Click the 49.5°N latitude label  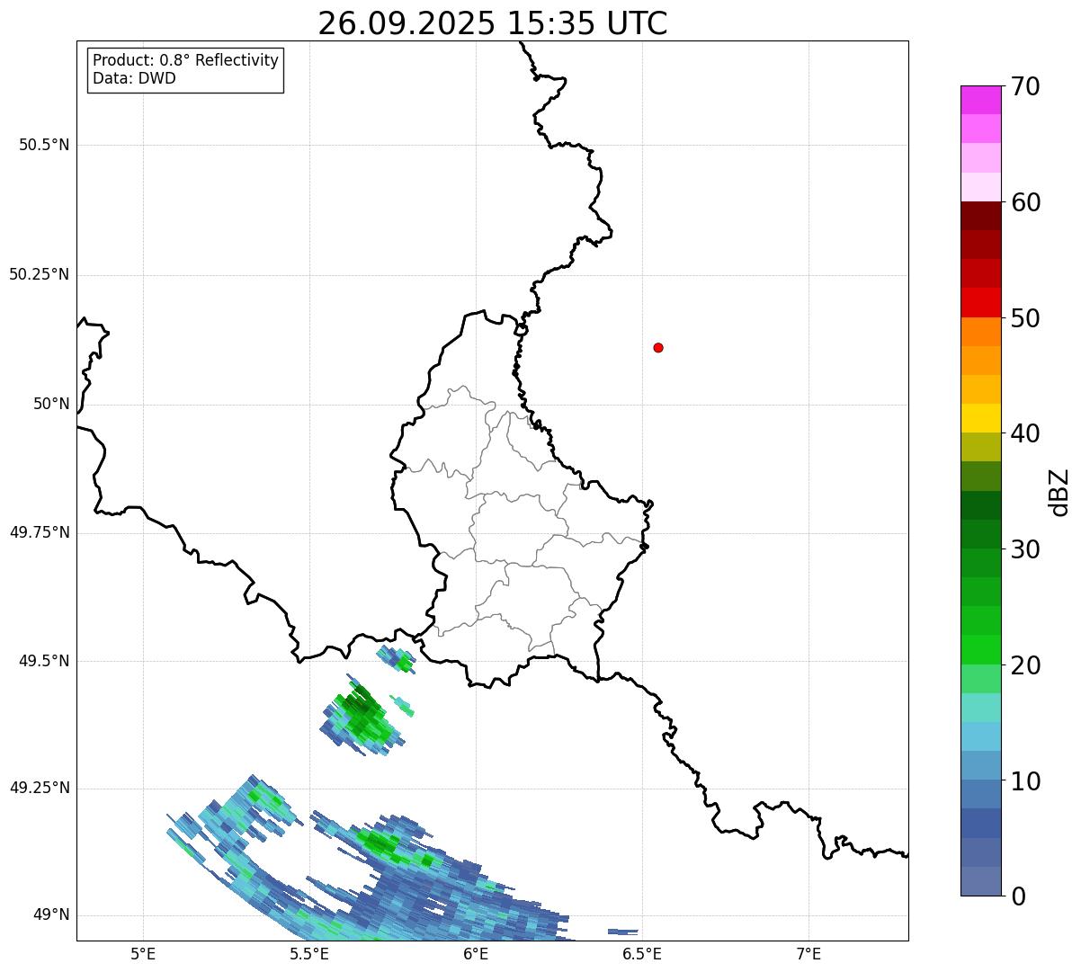[44, 661]
